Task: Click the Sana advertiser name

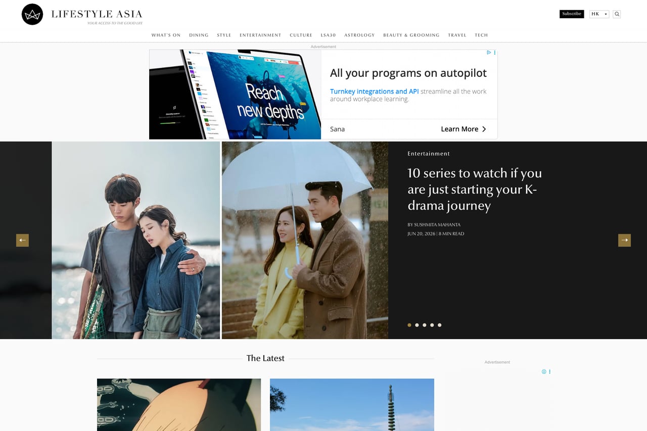Action: (x=337, y=129)
